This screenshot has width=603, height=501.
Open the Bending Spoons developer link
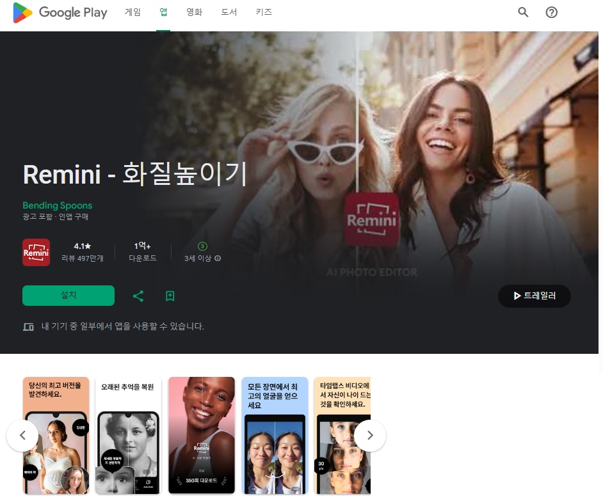58,205
